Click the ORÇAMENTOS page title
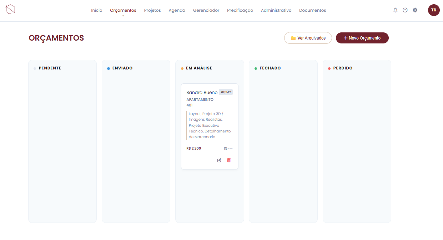This screenshot has width=443, height=240. pos(56,38)
